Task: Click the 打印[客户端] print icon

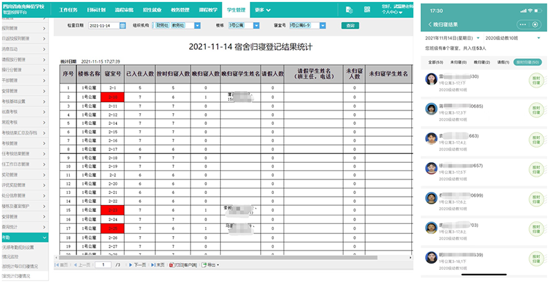Action: click(182, 264)
